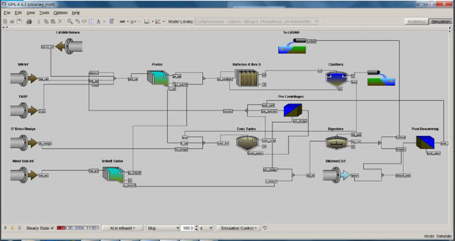455x241 pixels.
Task: Open the text tool dropdown arrow
Action: pyautogui.click(x=104, y=21)
